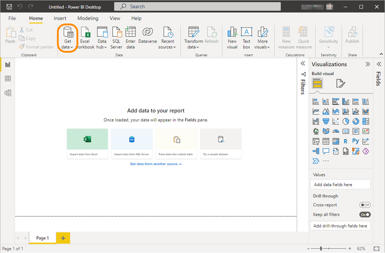
Task: Open Model view in left sidebar
Action: click(x=8, y=93)
